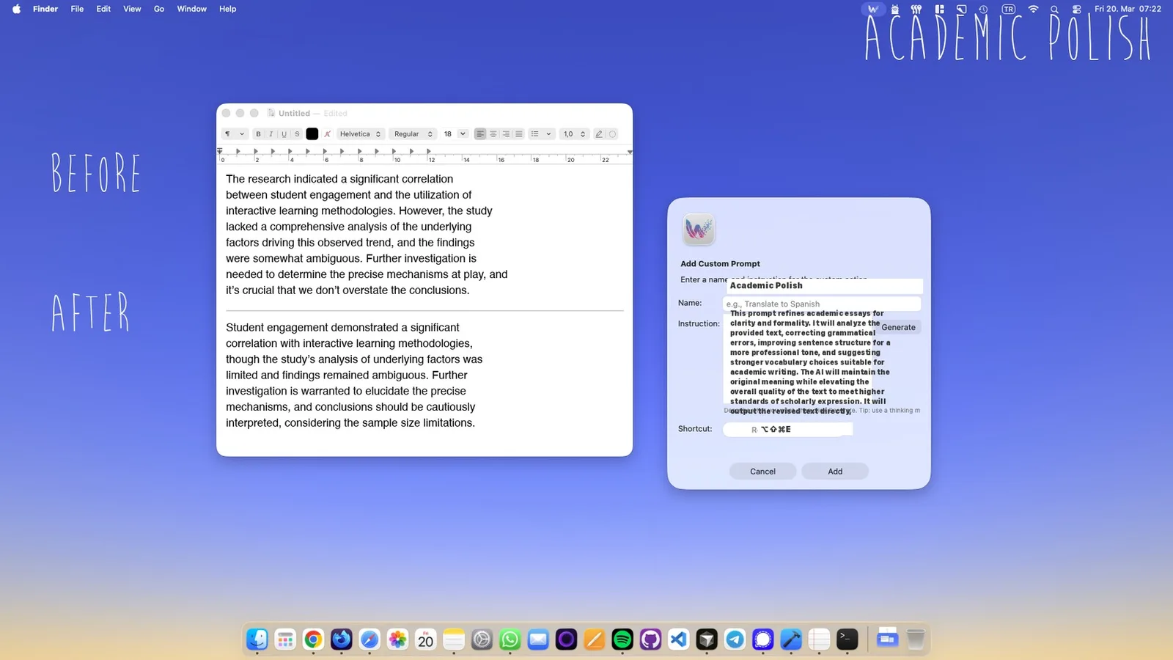
Task: Open the list bullets dropdown
Action: coord(541,134)
